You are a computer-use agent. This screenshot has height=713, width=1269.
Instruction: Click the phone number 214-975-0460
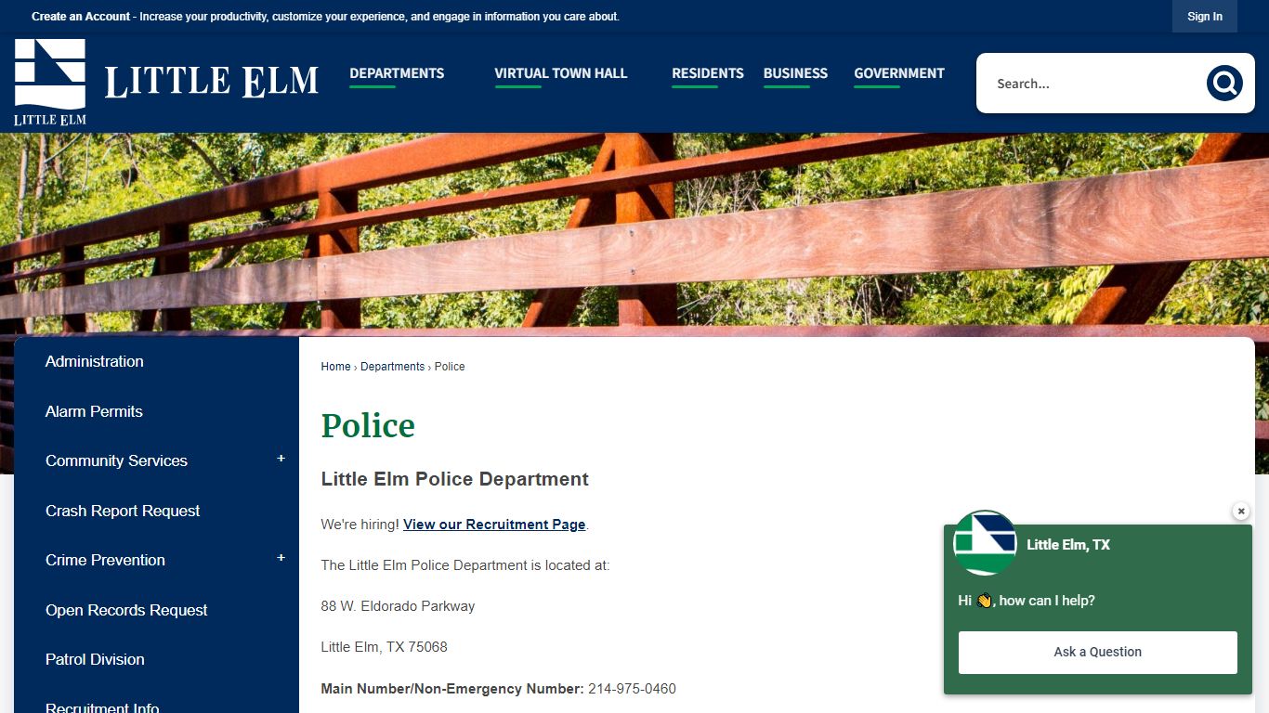coord(632,689)
